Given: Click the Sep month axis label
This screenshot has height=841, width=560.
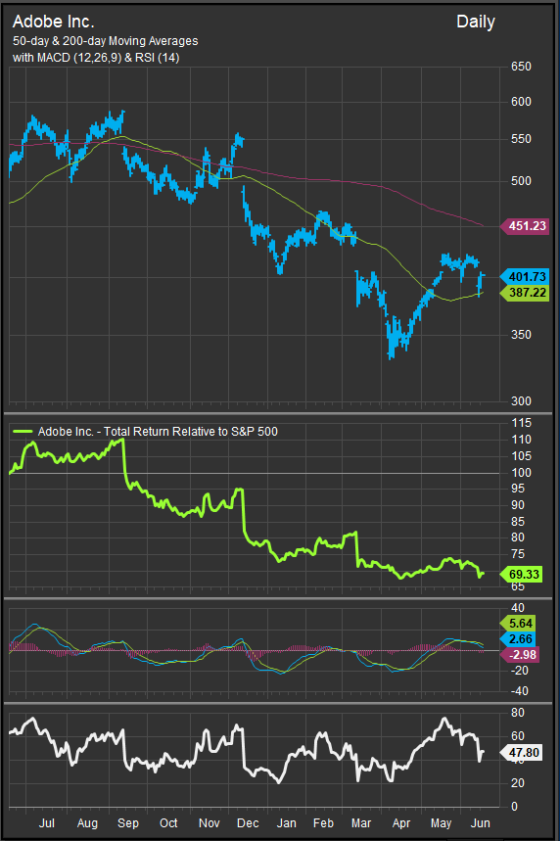Looking at the screenshot, I should [127, 823].
